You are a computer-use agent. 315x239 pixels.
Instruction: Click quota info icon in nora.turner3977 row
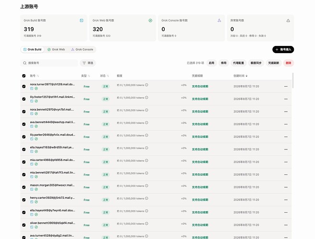point(146,85)
